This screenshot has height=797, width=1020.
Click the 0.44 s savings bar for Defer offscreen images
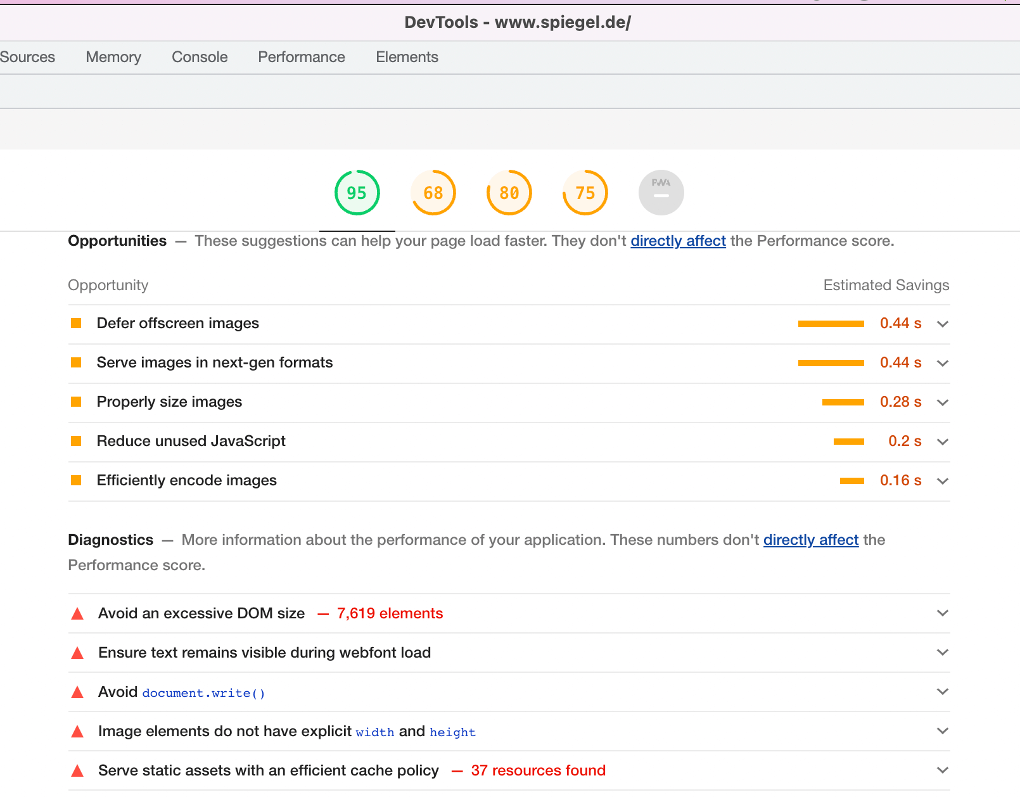point(831,324)
